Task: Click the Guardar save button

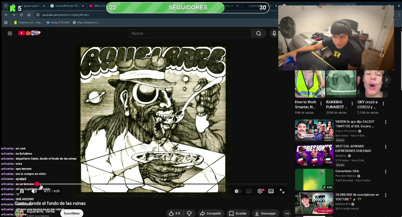Action: [238, 213]
